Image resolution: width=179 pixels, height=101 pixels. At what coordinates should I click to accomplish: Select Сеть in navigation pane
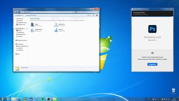(x=18, y=54)
